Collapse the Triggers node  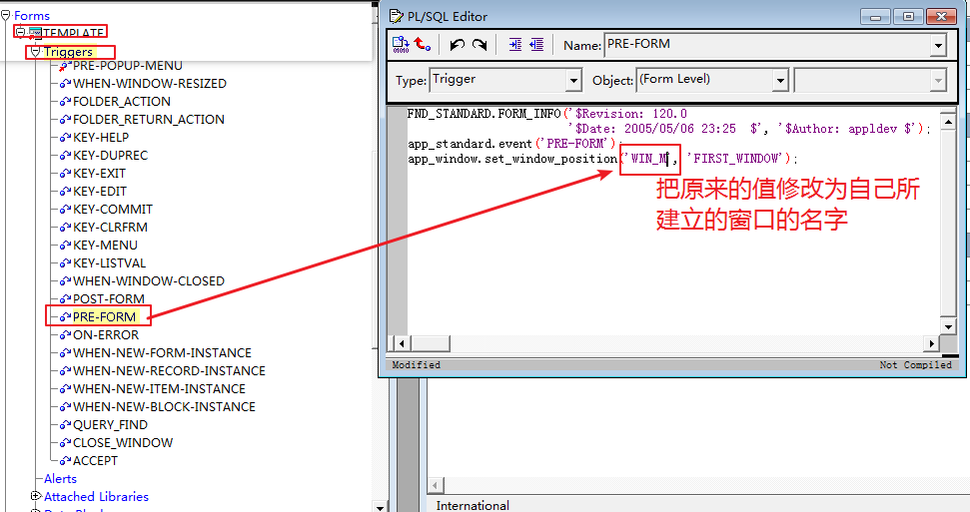(35, 51)
